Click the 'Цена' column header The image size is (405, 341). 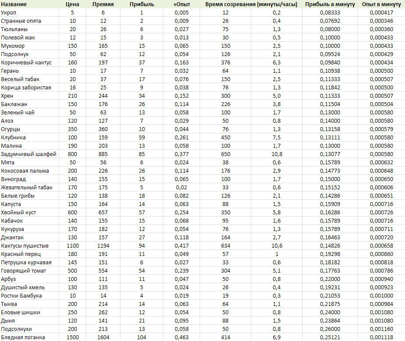pos(73,4)
